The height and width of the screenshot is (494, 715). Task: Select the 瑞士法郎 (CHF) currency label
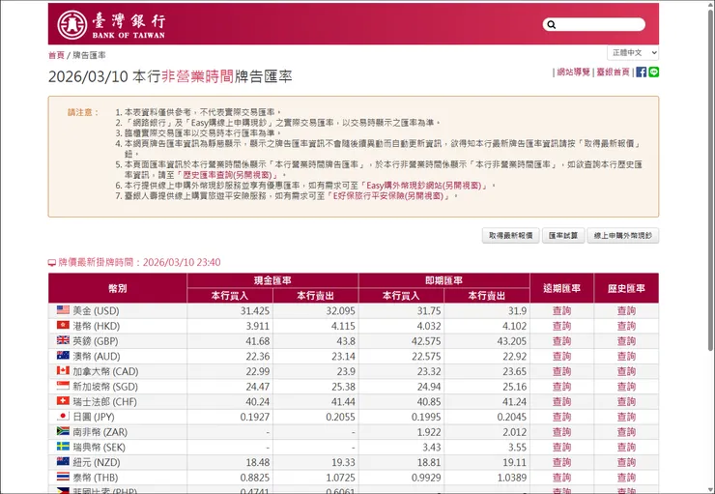tap(105, 401)
